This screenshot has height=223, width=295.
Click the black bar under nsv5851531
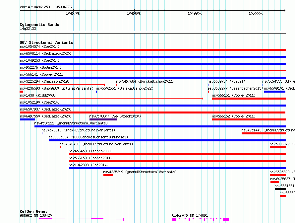click(x=280, y=189)
